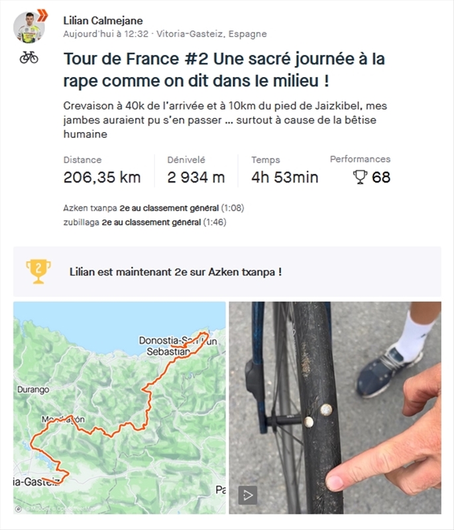Open the Azken txanpa segment link
The width and height of the screenshot is (454, 530).
pyautogui.click(x=90, y=208)
